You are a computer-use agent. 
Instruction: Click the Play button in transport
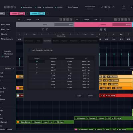pyautogui.click(x=109, y=7)
